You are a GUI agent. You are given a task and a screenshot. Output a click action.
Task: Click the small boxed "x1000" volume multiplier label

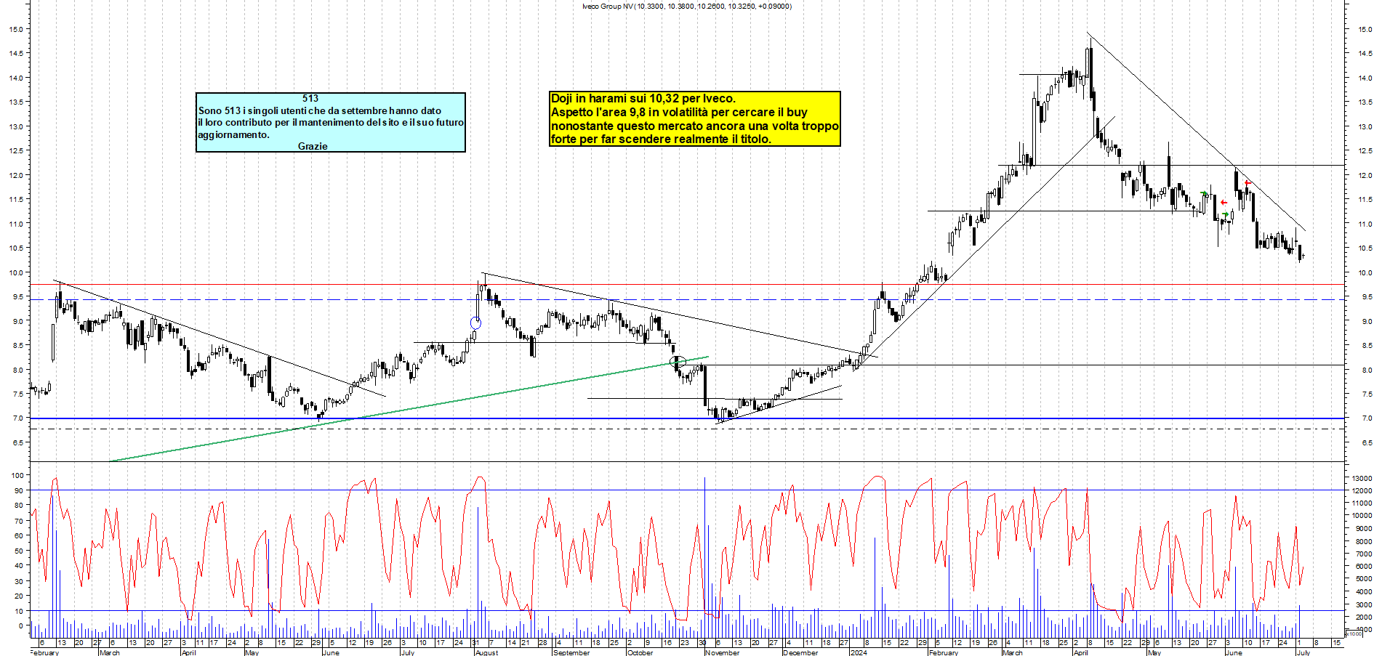(x=1354, y=633)
